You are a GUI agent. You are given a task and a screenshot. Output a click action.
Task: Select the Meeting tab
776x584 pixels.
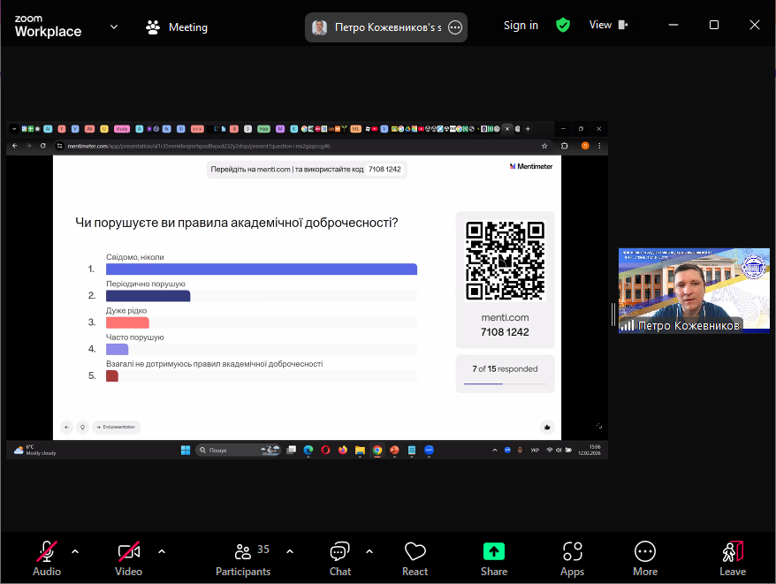click(x=177, y=27)
